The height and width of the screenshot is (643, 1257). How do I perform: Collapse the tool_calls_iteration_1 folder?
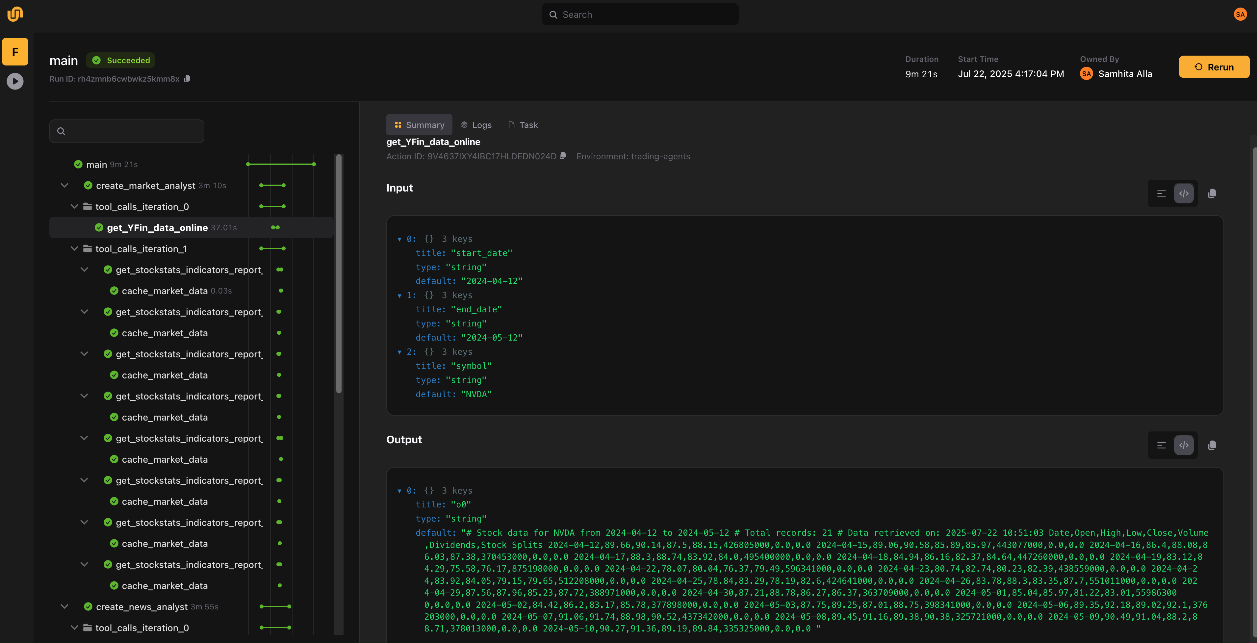[74, 248]
